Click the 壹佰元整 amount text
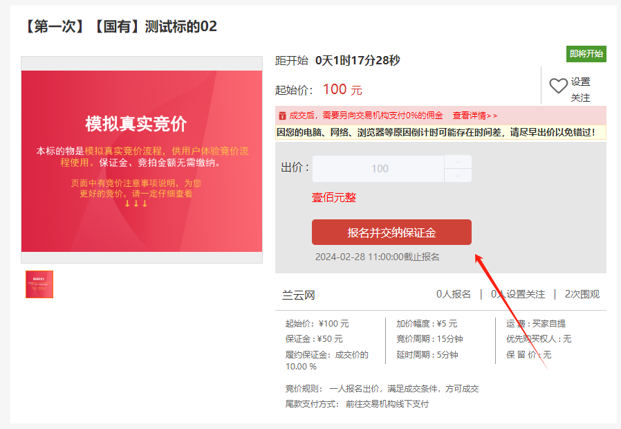The image size is (621, 429). click(335, 197)
